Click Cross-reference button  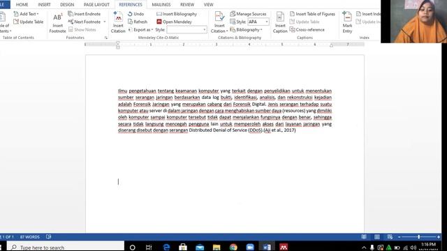(307, 29)
